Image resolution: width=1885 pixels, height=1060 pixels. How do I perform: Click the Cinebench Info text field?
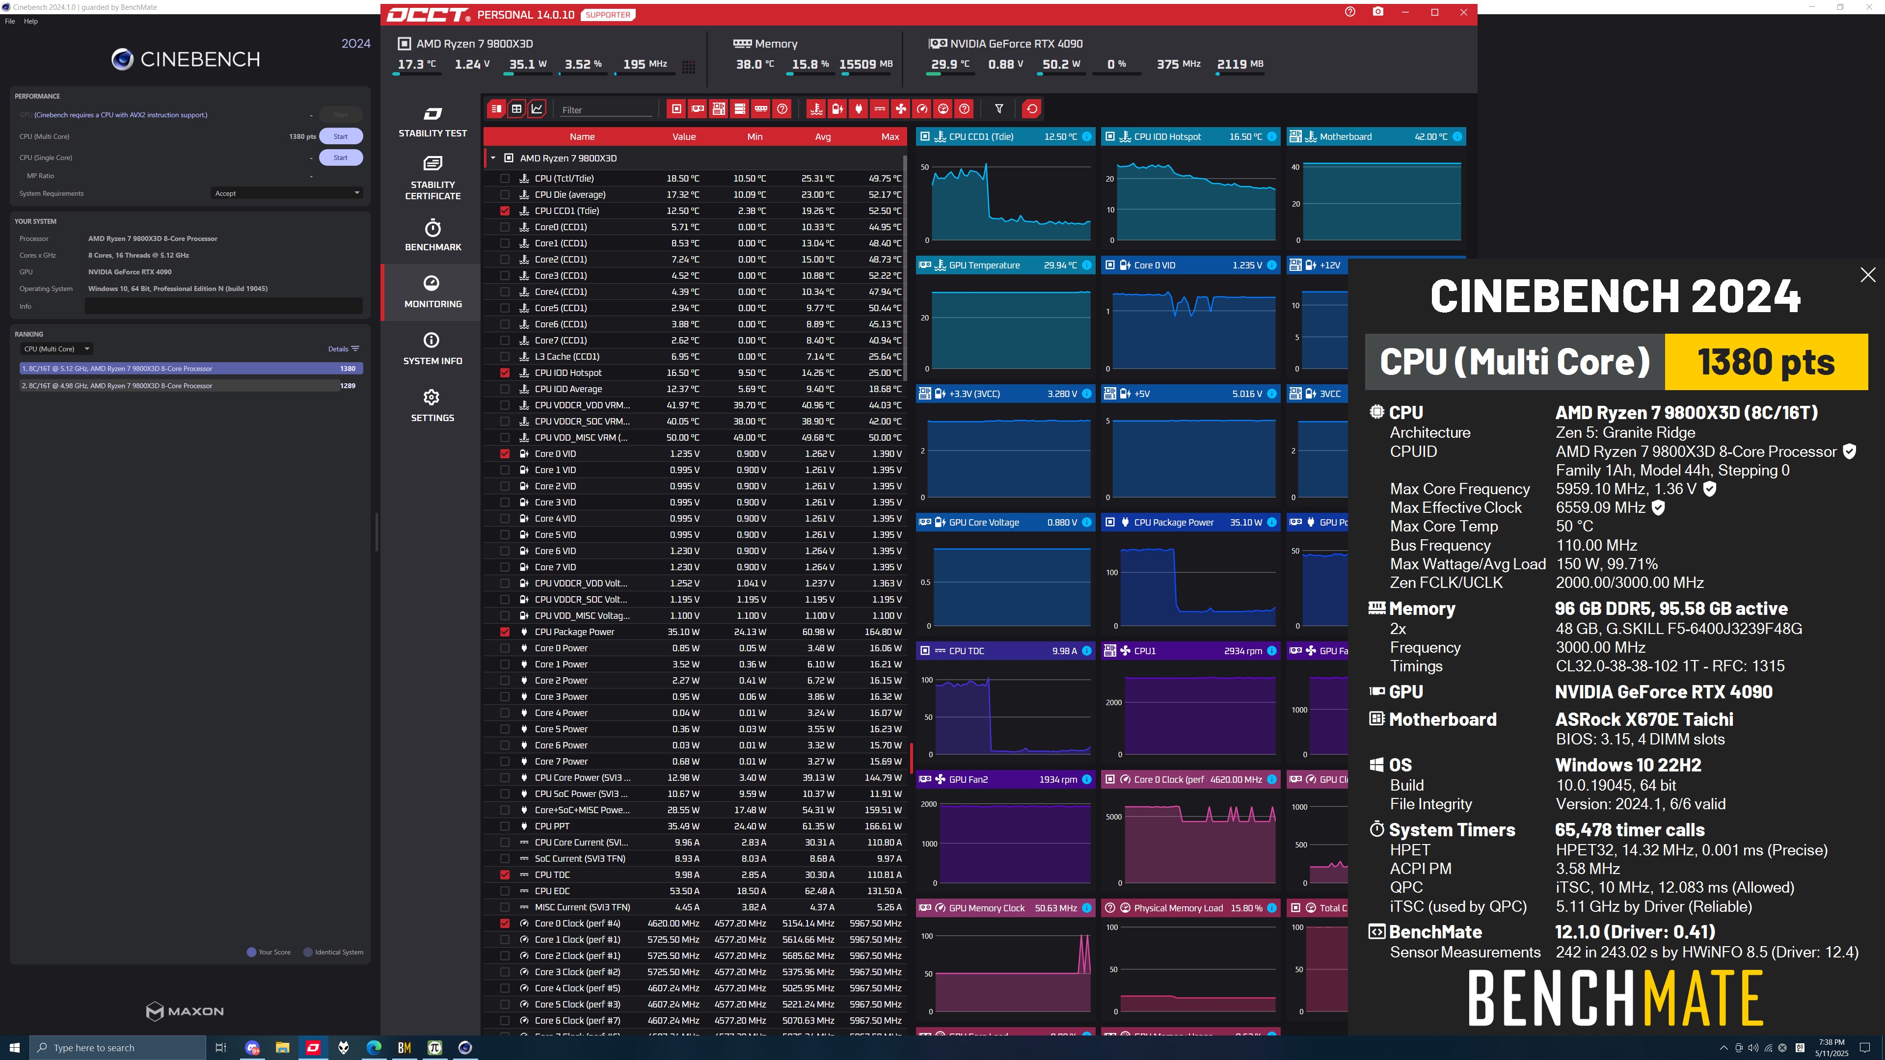tap(224, 307)
